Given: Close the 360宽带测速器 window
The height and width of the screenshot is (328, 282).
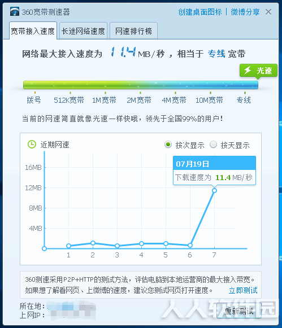Looking at the screenshot, I should pos(268,12).
